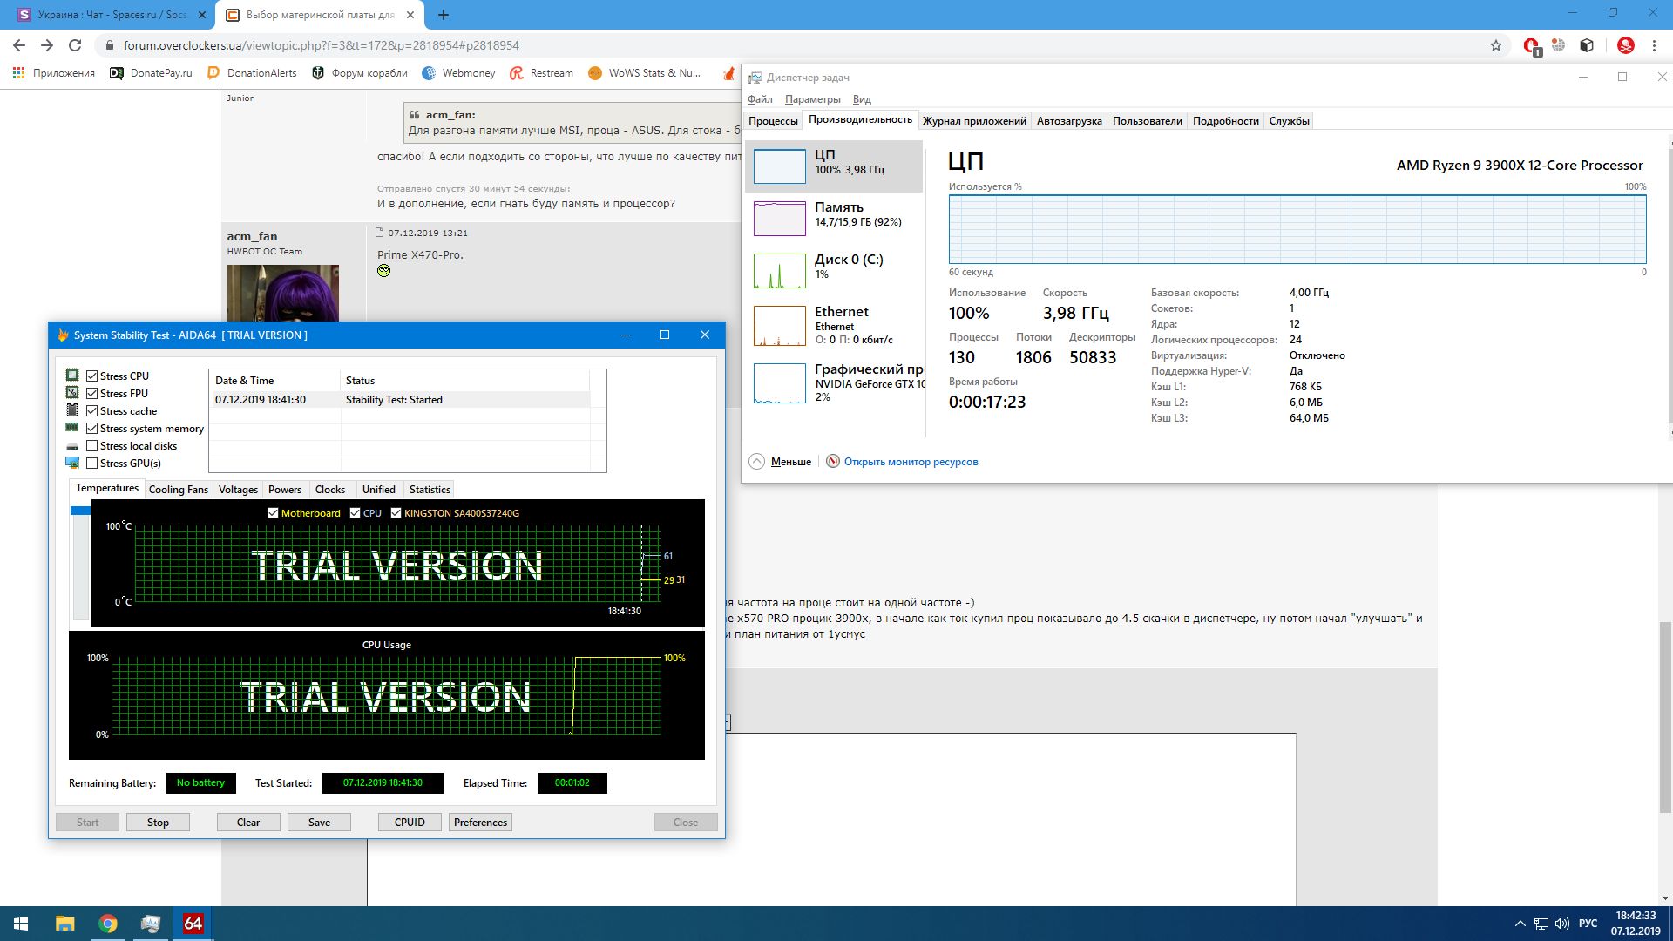Switch to the Автозагрузка tab
The width and height of the screenshot is (1673, 941).
(1069, 121)
